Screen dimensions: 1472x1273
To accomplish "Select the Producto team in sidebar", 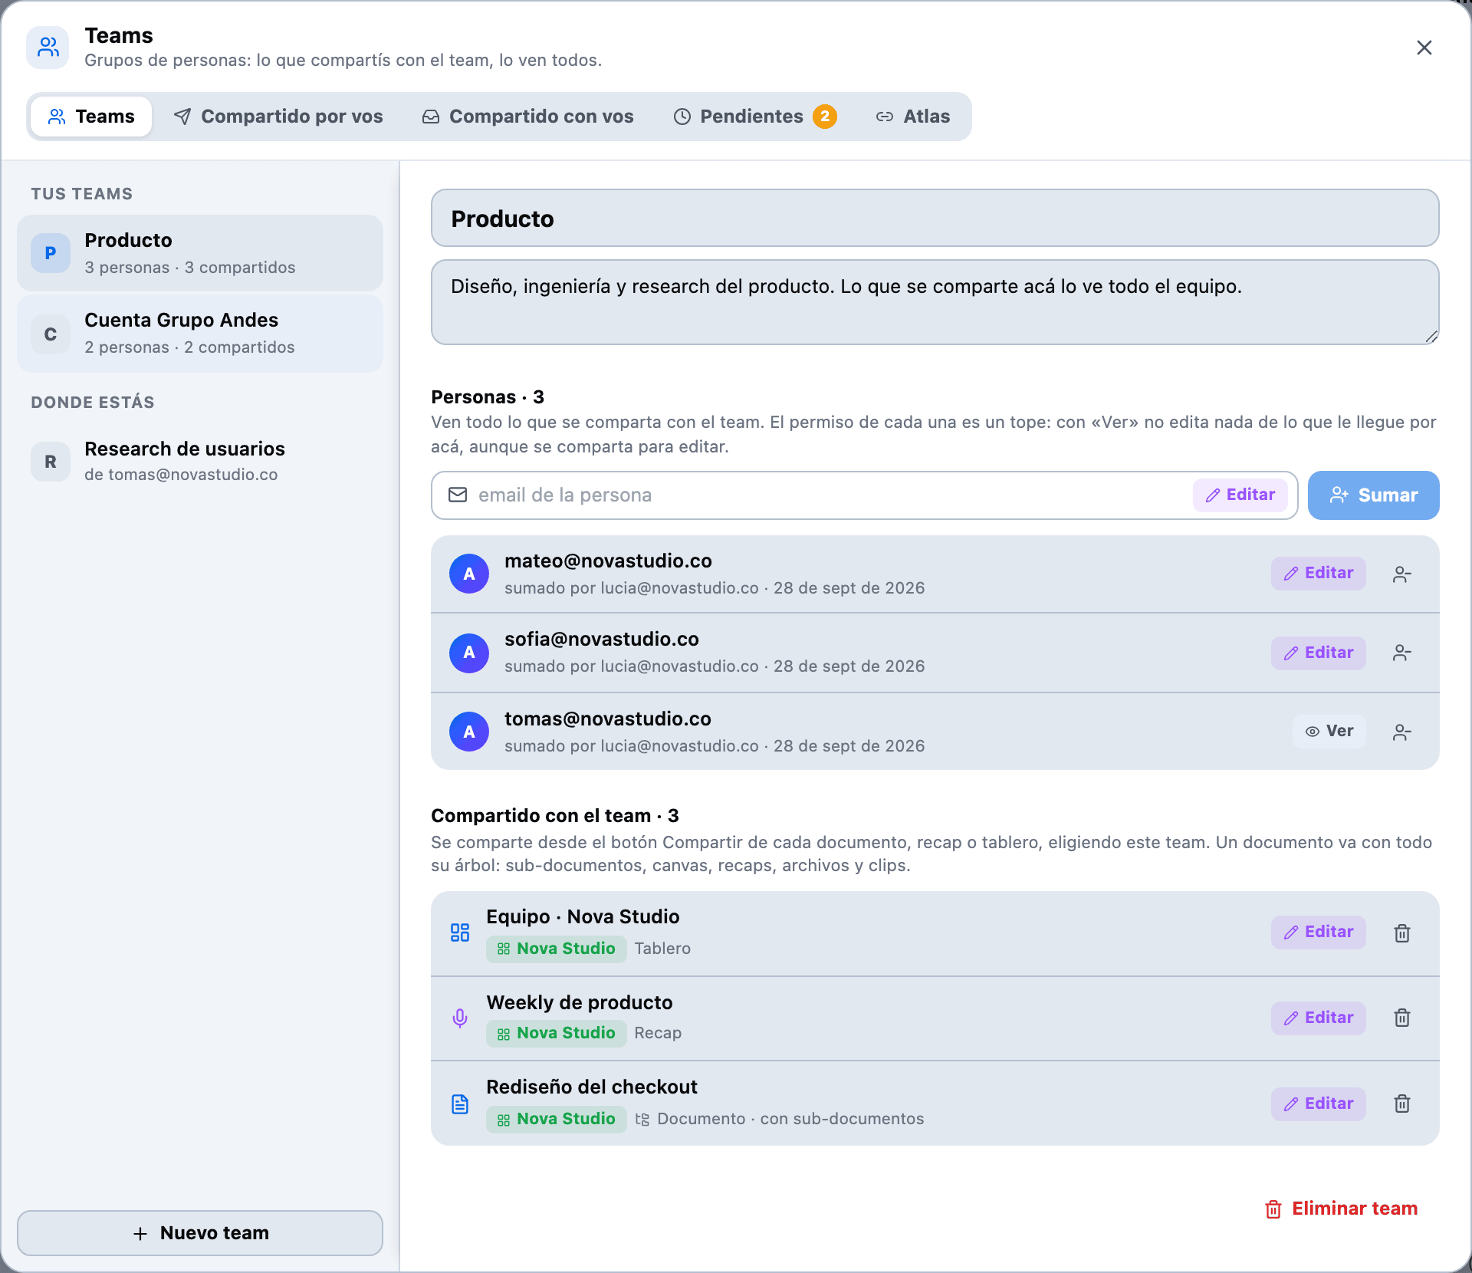I will coord(200,253).
